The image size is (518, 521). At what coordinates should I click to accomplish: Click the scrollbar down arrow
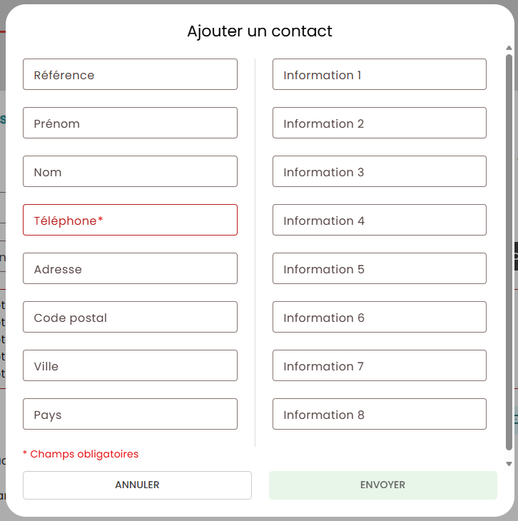[x=509, y=463]
